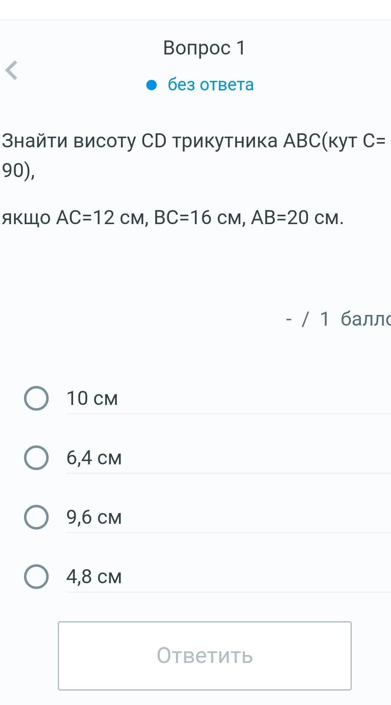
Task: Click the 6,4 см answer label
Action: tap(94, 458)
